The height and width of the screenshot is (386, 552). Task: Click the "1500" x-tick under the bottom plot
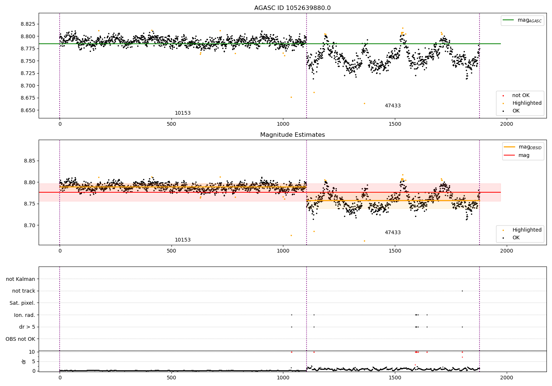click(395, 378)
